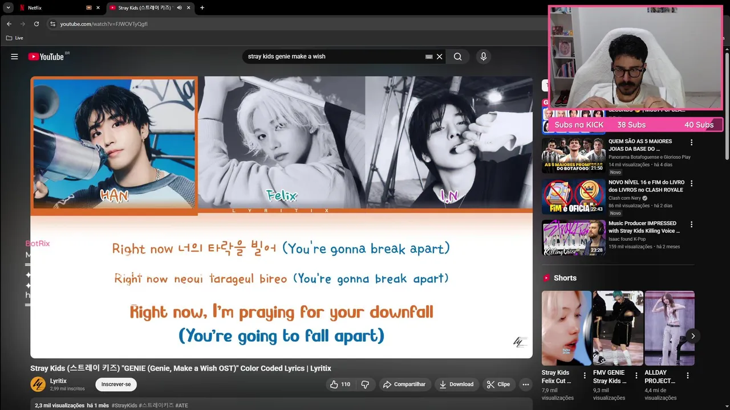Open 'Music Producer IMPRESSED' video title
730x410 pixels.
[x=644, y=227]
